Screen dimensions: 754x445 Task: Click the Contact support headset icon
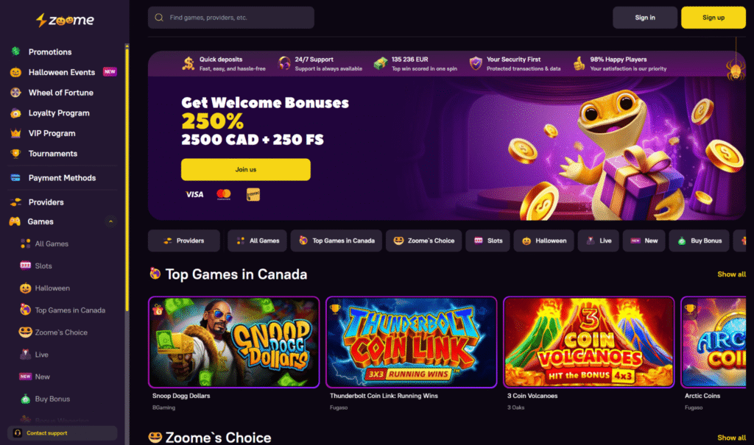click(18, 433)
